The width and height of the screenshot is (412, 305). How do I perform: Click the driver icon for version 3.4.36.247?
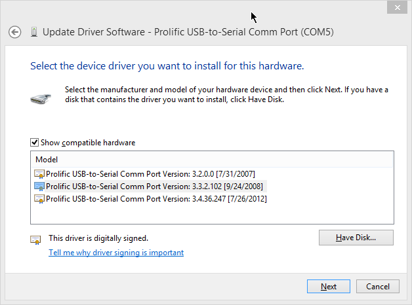[x=40, y=198]
